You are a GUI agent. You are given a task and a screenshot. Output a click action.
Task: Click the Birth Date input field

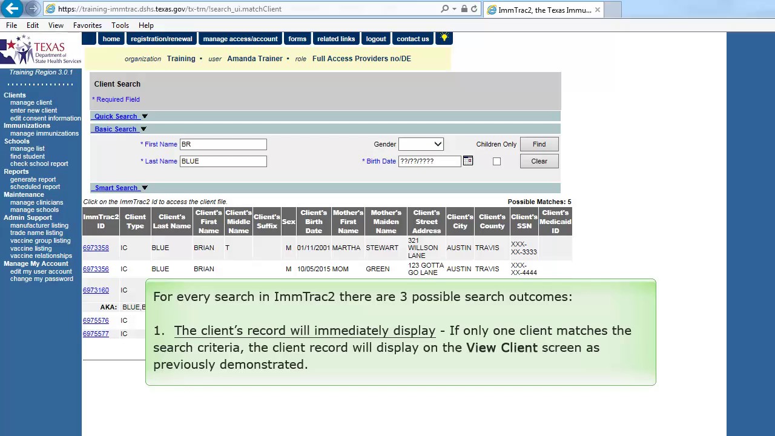429,161
